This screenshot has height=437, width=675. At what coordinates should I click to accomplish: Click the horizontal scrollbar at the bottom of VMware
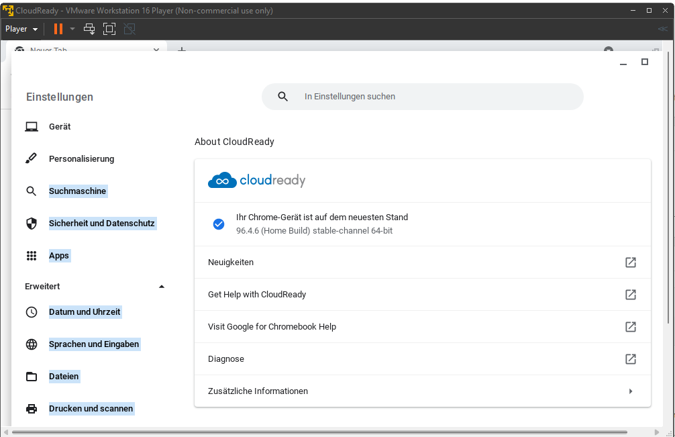click(x=319, y=432)
